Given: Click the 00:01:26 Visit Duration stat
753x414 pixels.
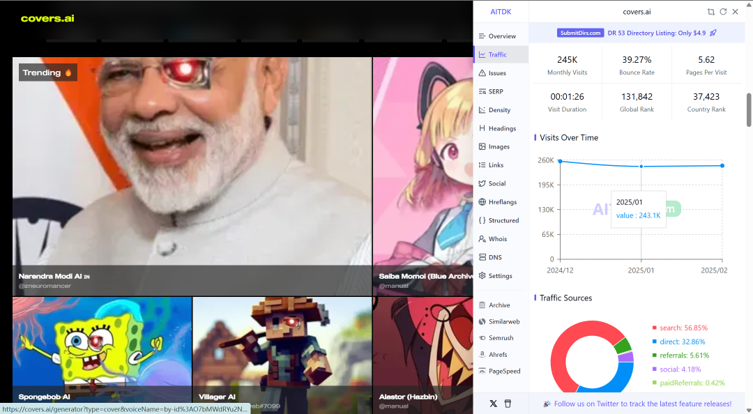Looking at the screenshot, I should 567,102.
